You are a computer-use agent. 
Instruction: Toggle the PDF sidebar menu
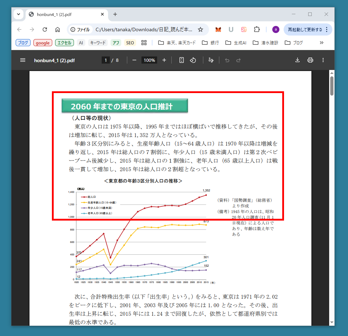pos(23,60)
